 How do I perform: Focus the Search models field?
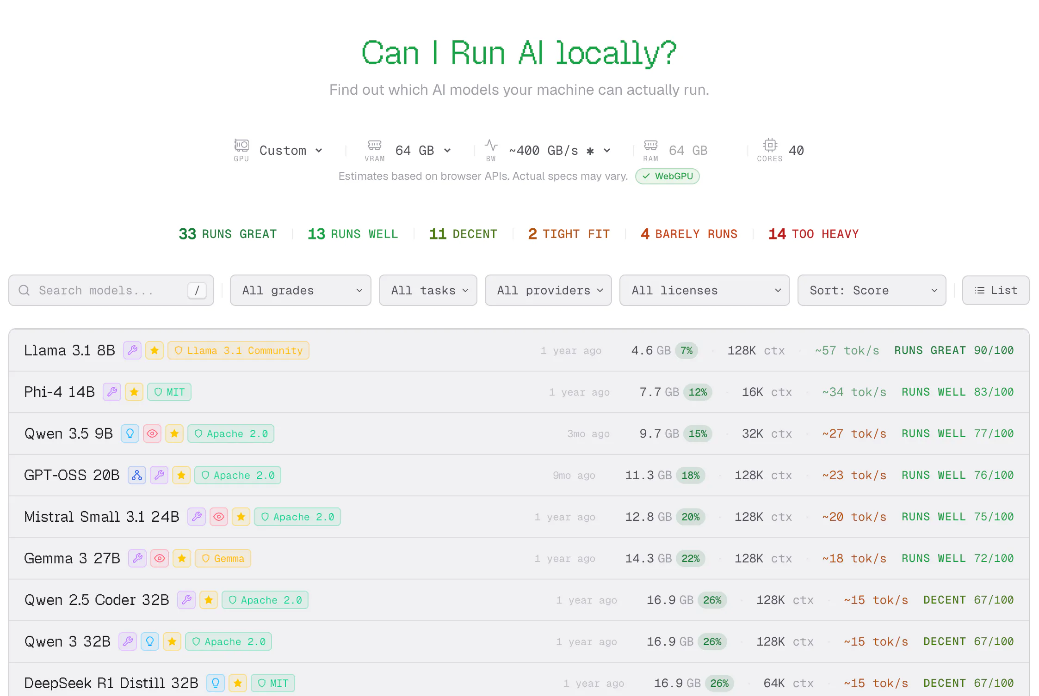point(111,290)
